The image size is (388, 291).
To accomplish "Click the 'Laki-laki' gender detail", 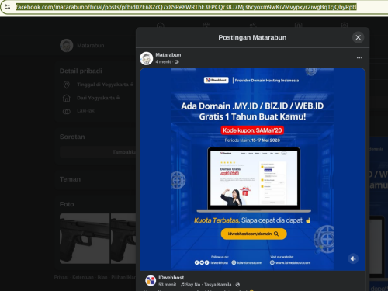I will click(x=86, y=111).
